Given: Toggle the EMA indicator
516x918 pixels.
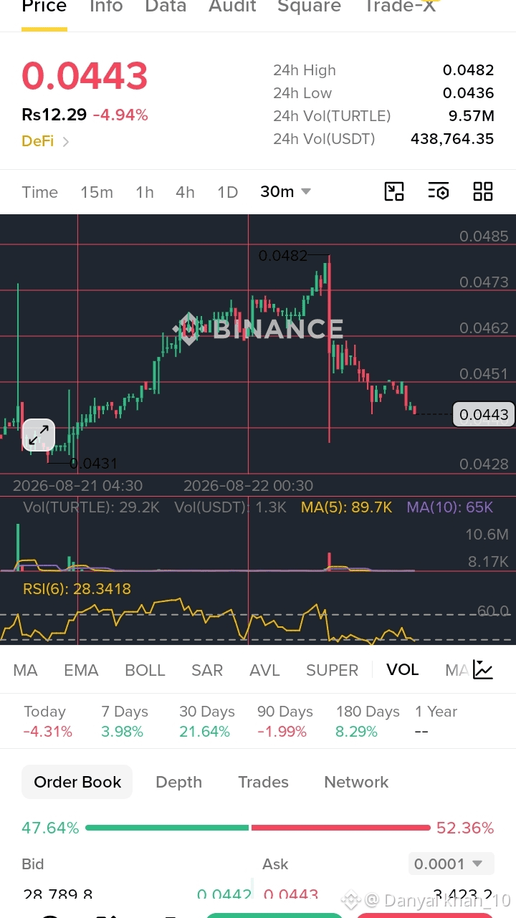Looking at the screenshot, I should click(x=81, y=670).
